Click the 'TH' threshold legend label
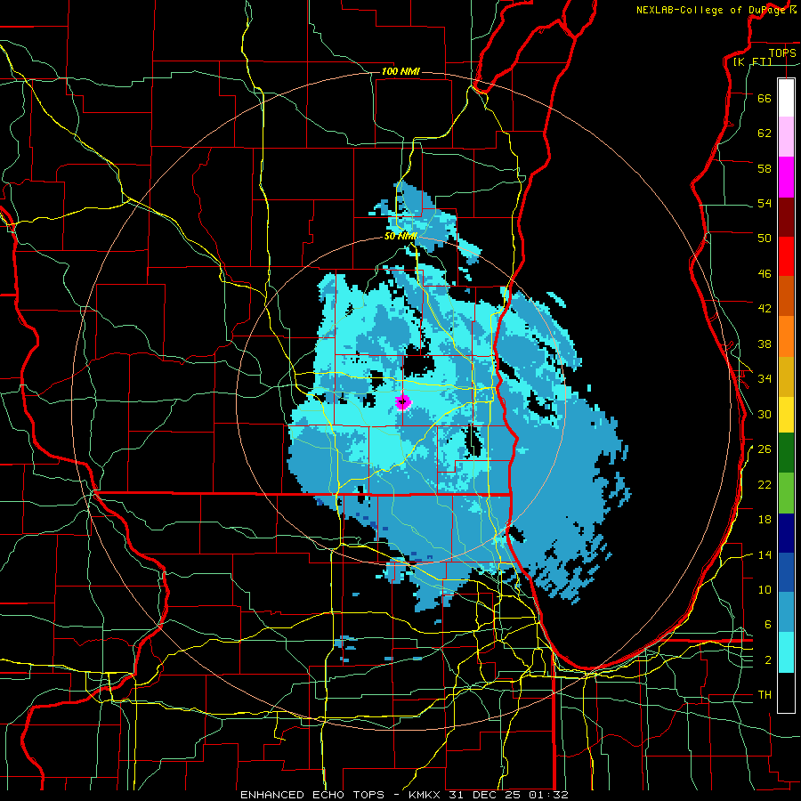 (x=765, y=695)
